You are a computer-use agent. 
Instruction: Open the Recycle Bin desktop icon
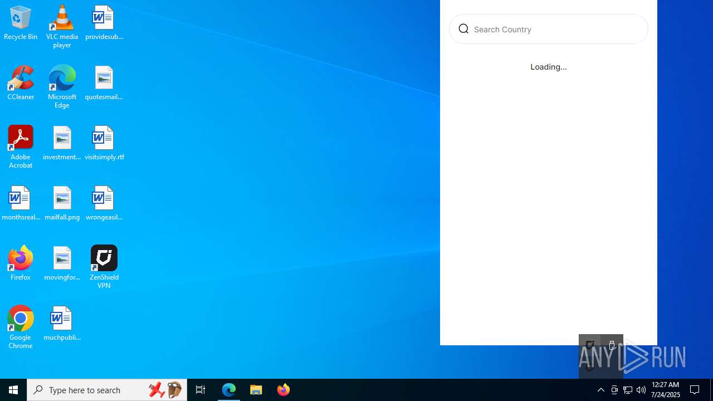(x=21, y=23)
